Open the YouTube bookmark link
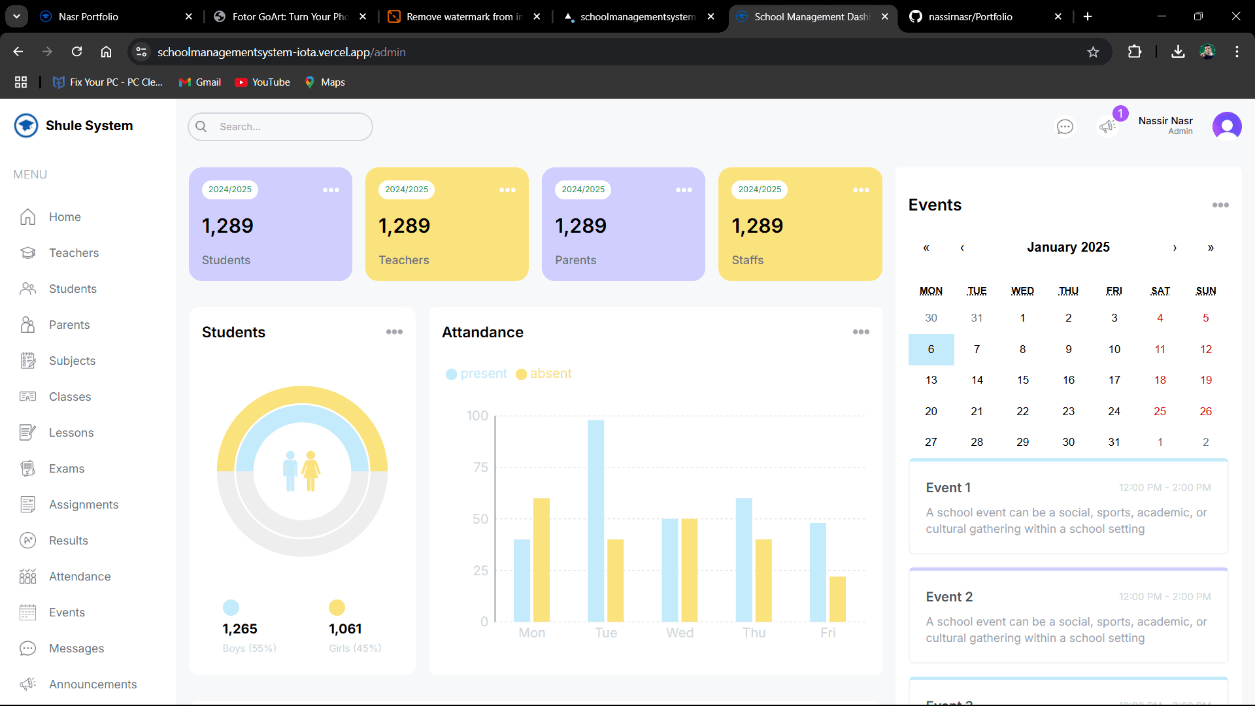The height and width of the screenshot is (706, 1255). [263, 82]
